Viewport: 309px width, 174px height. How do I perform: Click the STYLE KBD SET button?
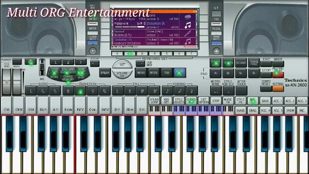(228, 91)
